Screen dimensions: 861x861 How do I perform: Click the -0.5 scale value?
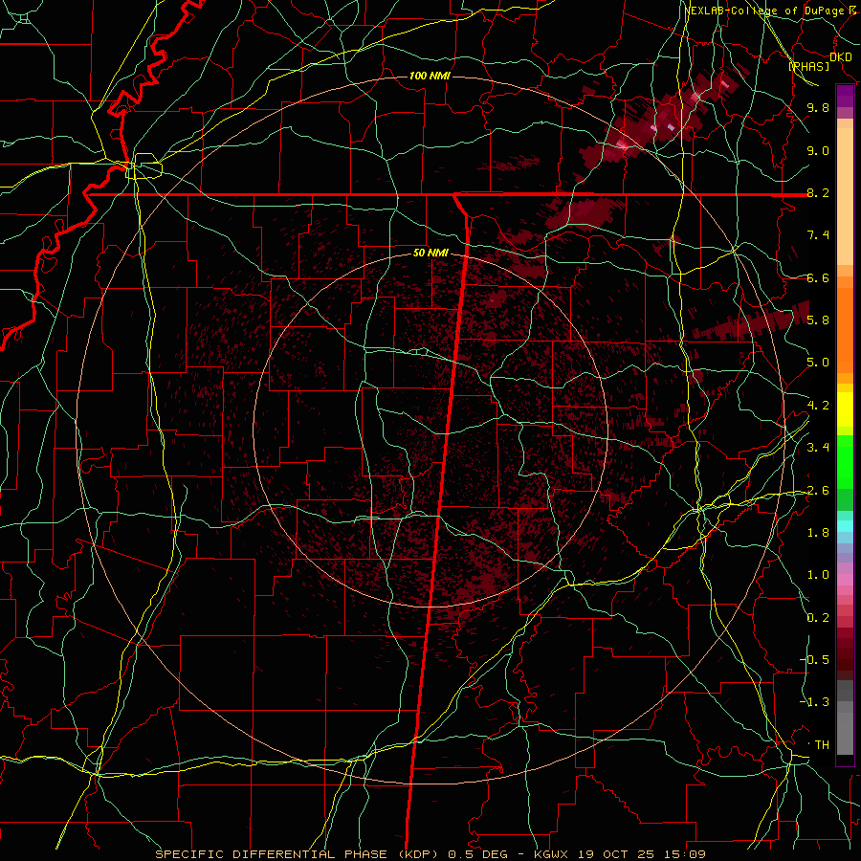815,660
